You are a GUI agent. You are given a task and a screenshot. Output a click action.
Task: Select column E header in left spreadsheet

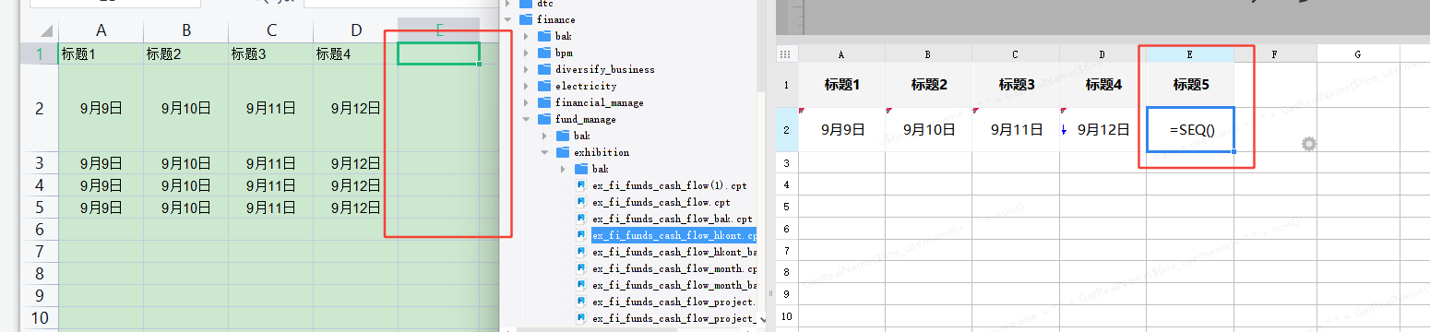click(439, 30)
